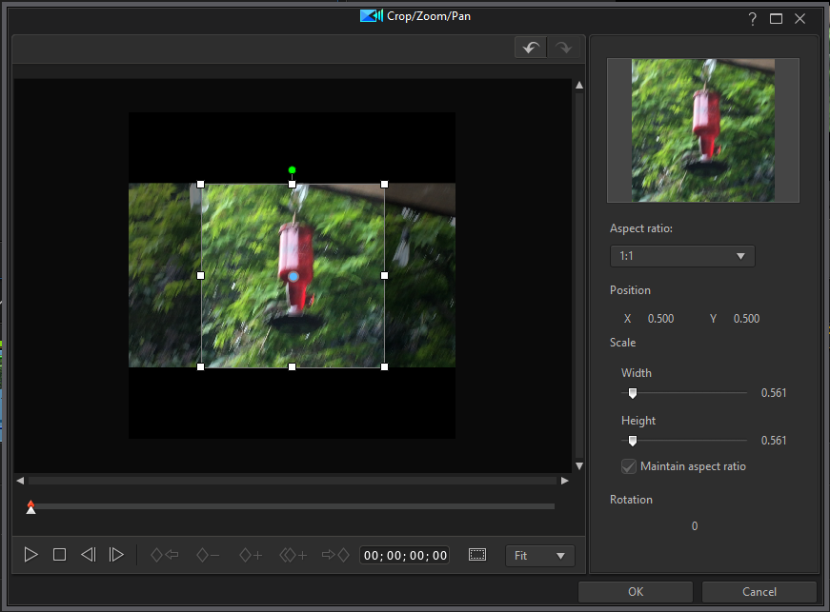Click the Width scale slider handle
The height and width of the screenshot is (612, 830).
[x=632, y=393]
